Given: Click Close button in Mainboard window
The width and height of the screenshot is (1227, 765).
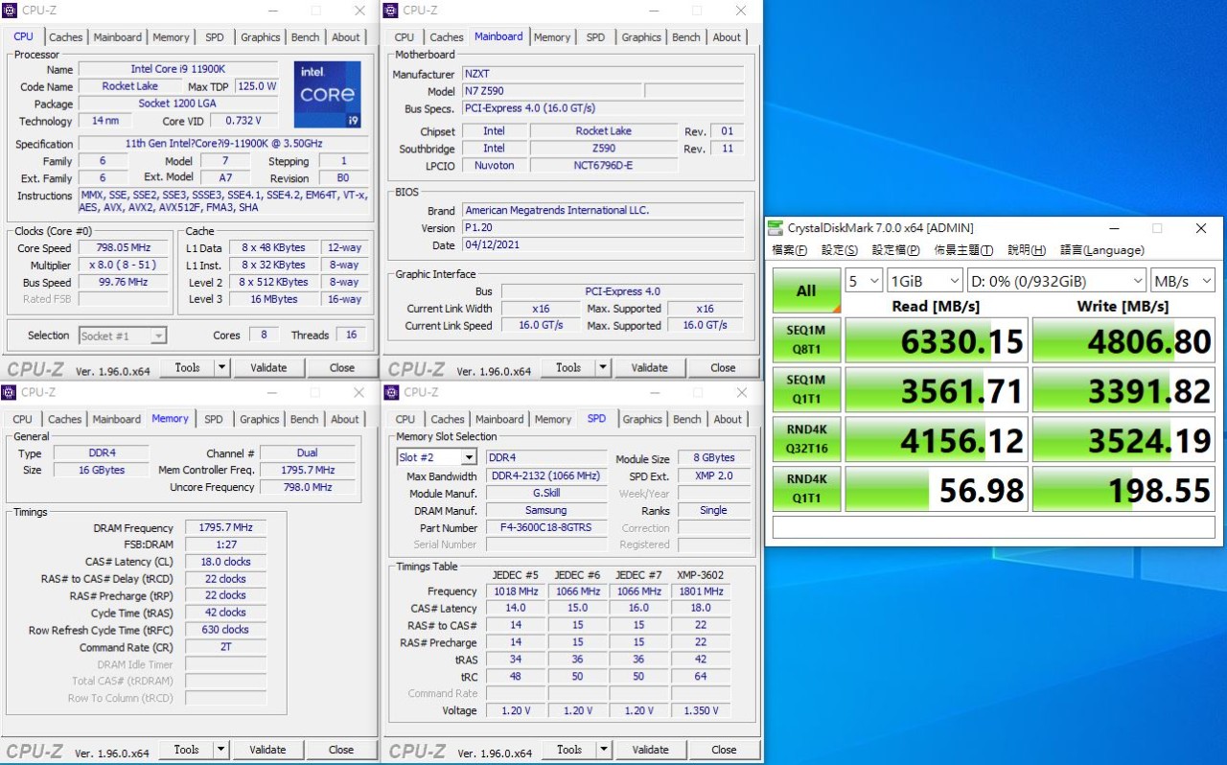Looking at the screenshot, I should 723,367.
